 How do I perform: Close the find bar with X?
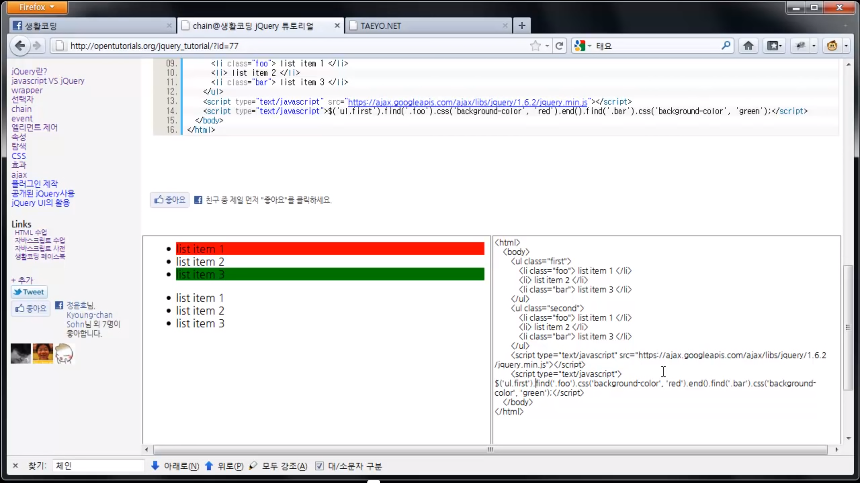pos(15,466)
